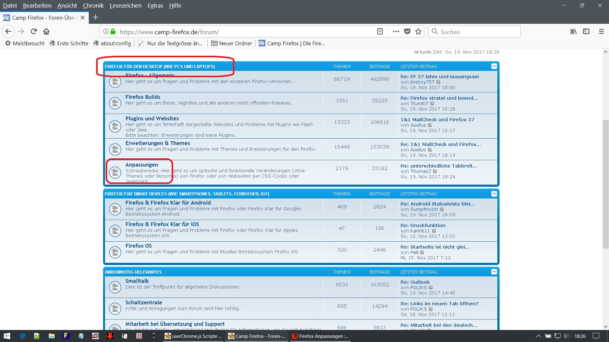This screenshot has width=609, height=342.
Task: Collapse the Anderweitig Relevantes category
Action: tap(494, 272)
